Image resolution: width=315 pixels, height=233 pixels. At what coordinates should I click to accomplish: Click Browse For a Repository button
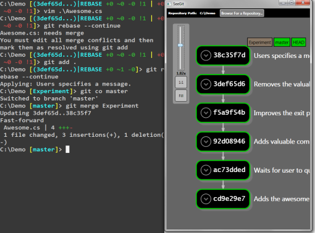pyautogui.click(x=242, y=14)
